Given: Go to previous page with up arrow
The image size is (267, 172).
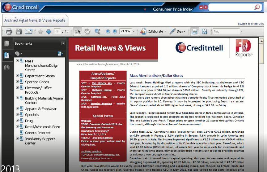Looking at the screenshot, I should pyautogui.click(x=40, y=32).
